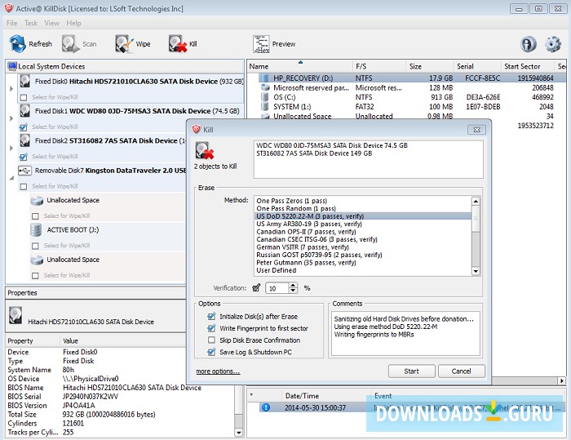Click the question mark help icon
Screen dimensions: 571x440
click(x=529, y=44)
